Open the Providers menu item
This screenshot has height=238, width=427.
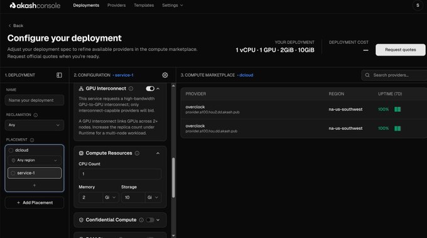(117, 6)
